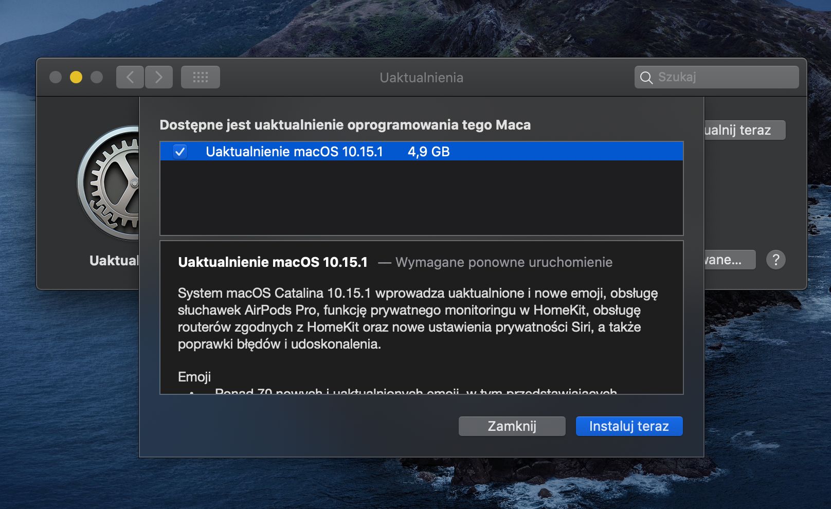Click the '4,9 GB' update size
The width and height of the screenshot is (831, 509).
429,152
